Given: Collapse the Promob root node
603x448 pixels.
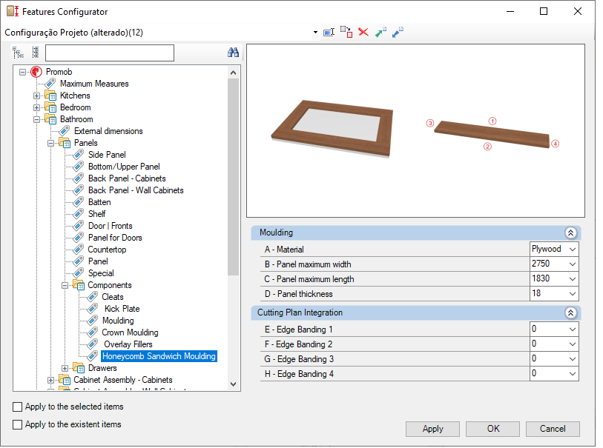Looking at the screenshot, I should point(23,72).
